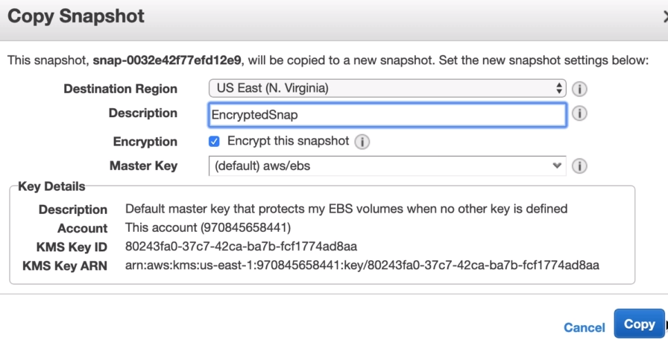Click the "Encrypt this snapshot" label text
The image size is (668, 343).
coord(288,141)
